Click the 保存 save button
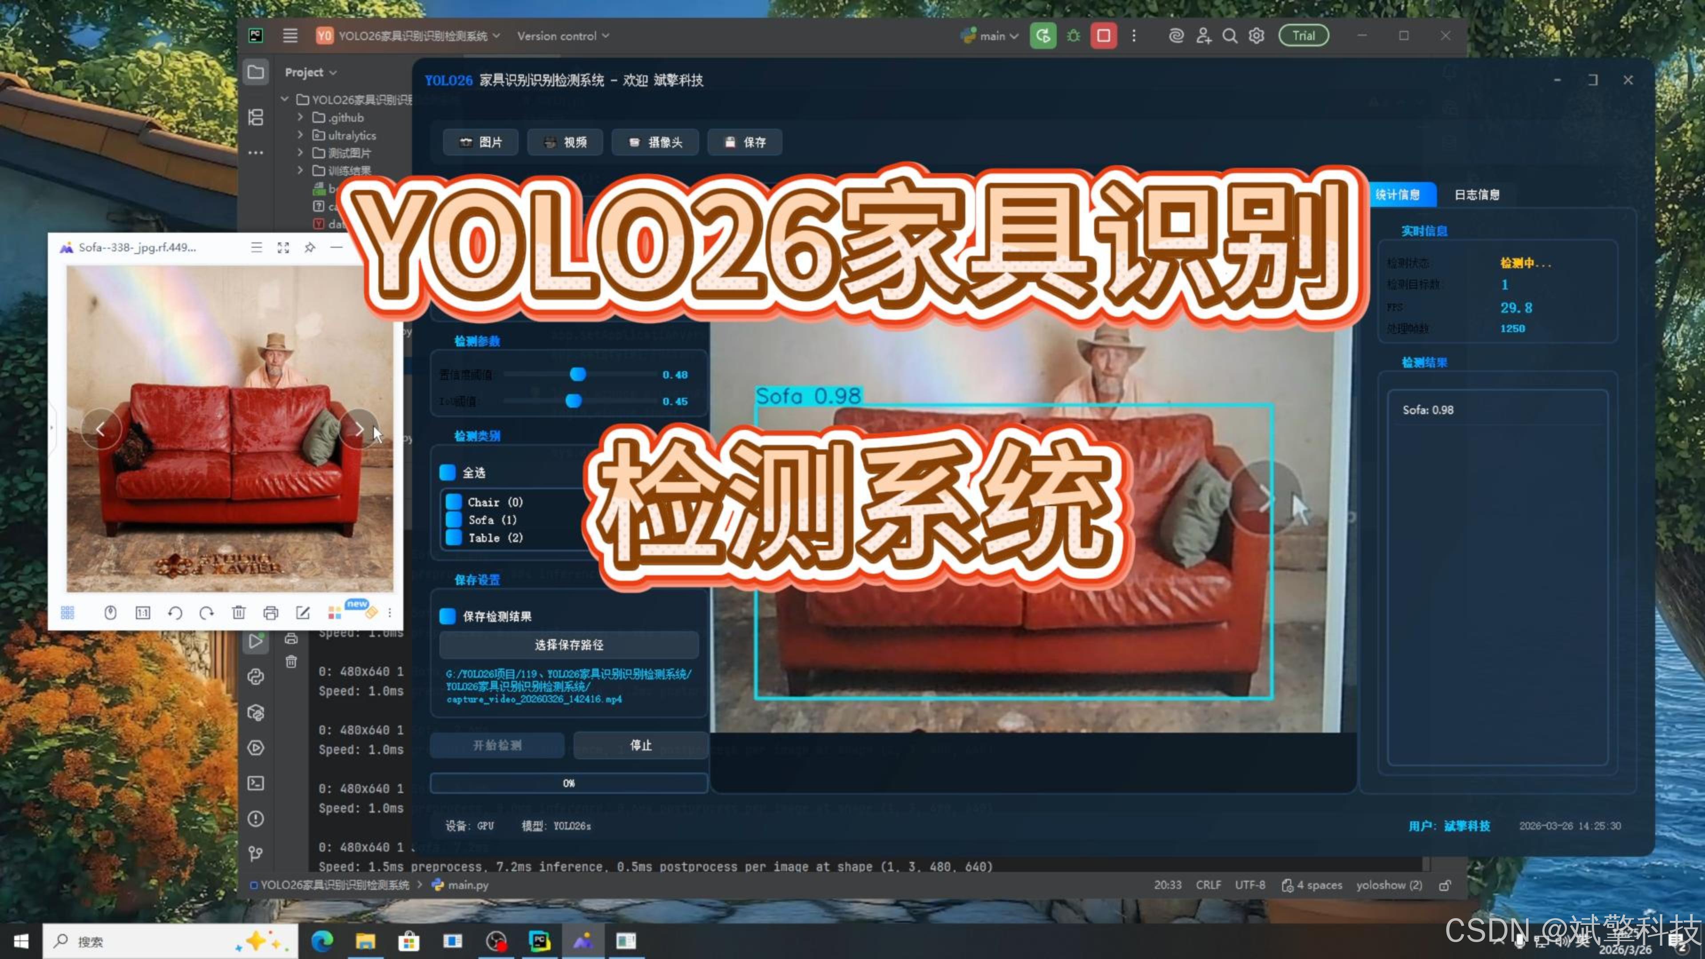The height and width of the screenshot is (959, 1705). click(x=745, y=142)
